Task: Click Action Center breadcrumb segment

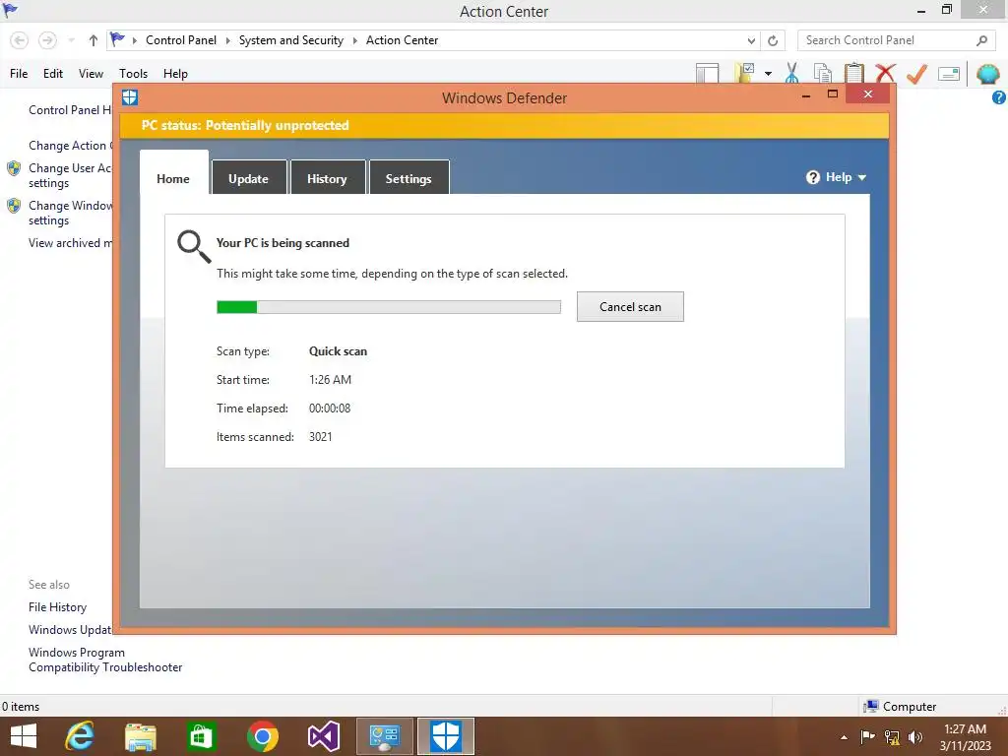Action: pos(403,39)
